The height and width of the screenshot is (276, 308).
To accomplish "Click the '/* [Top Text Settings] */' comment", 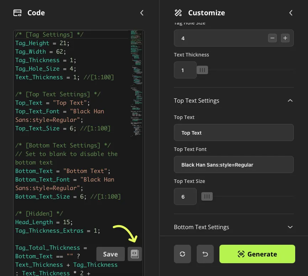I will click(58, 94).
